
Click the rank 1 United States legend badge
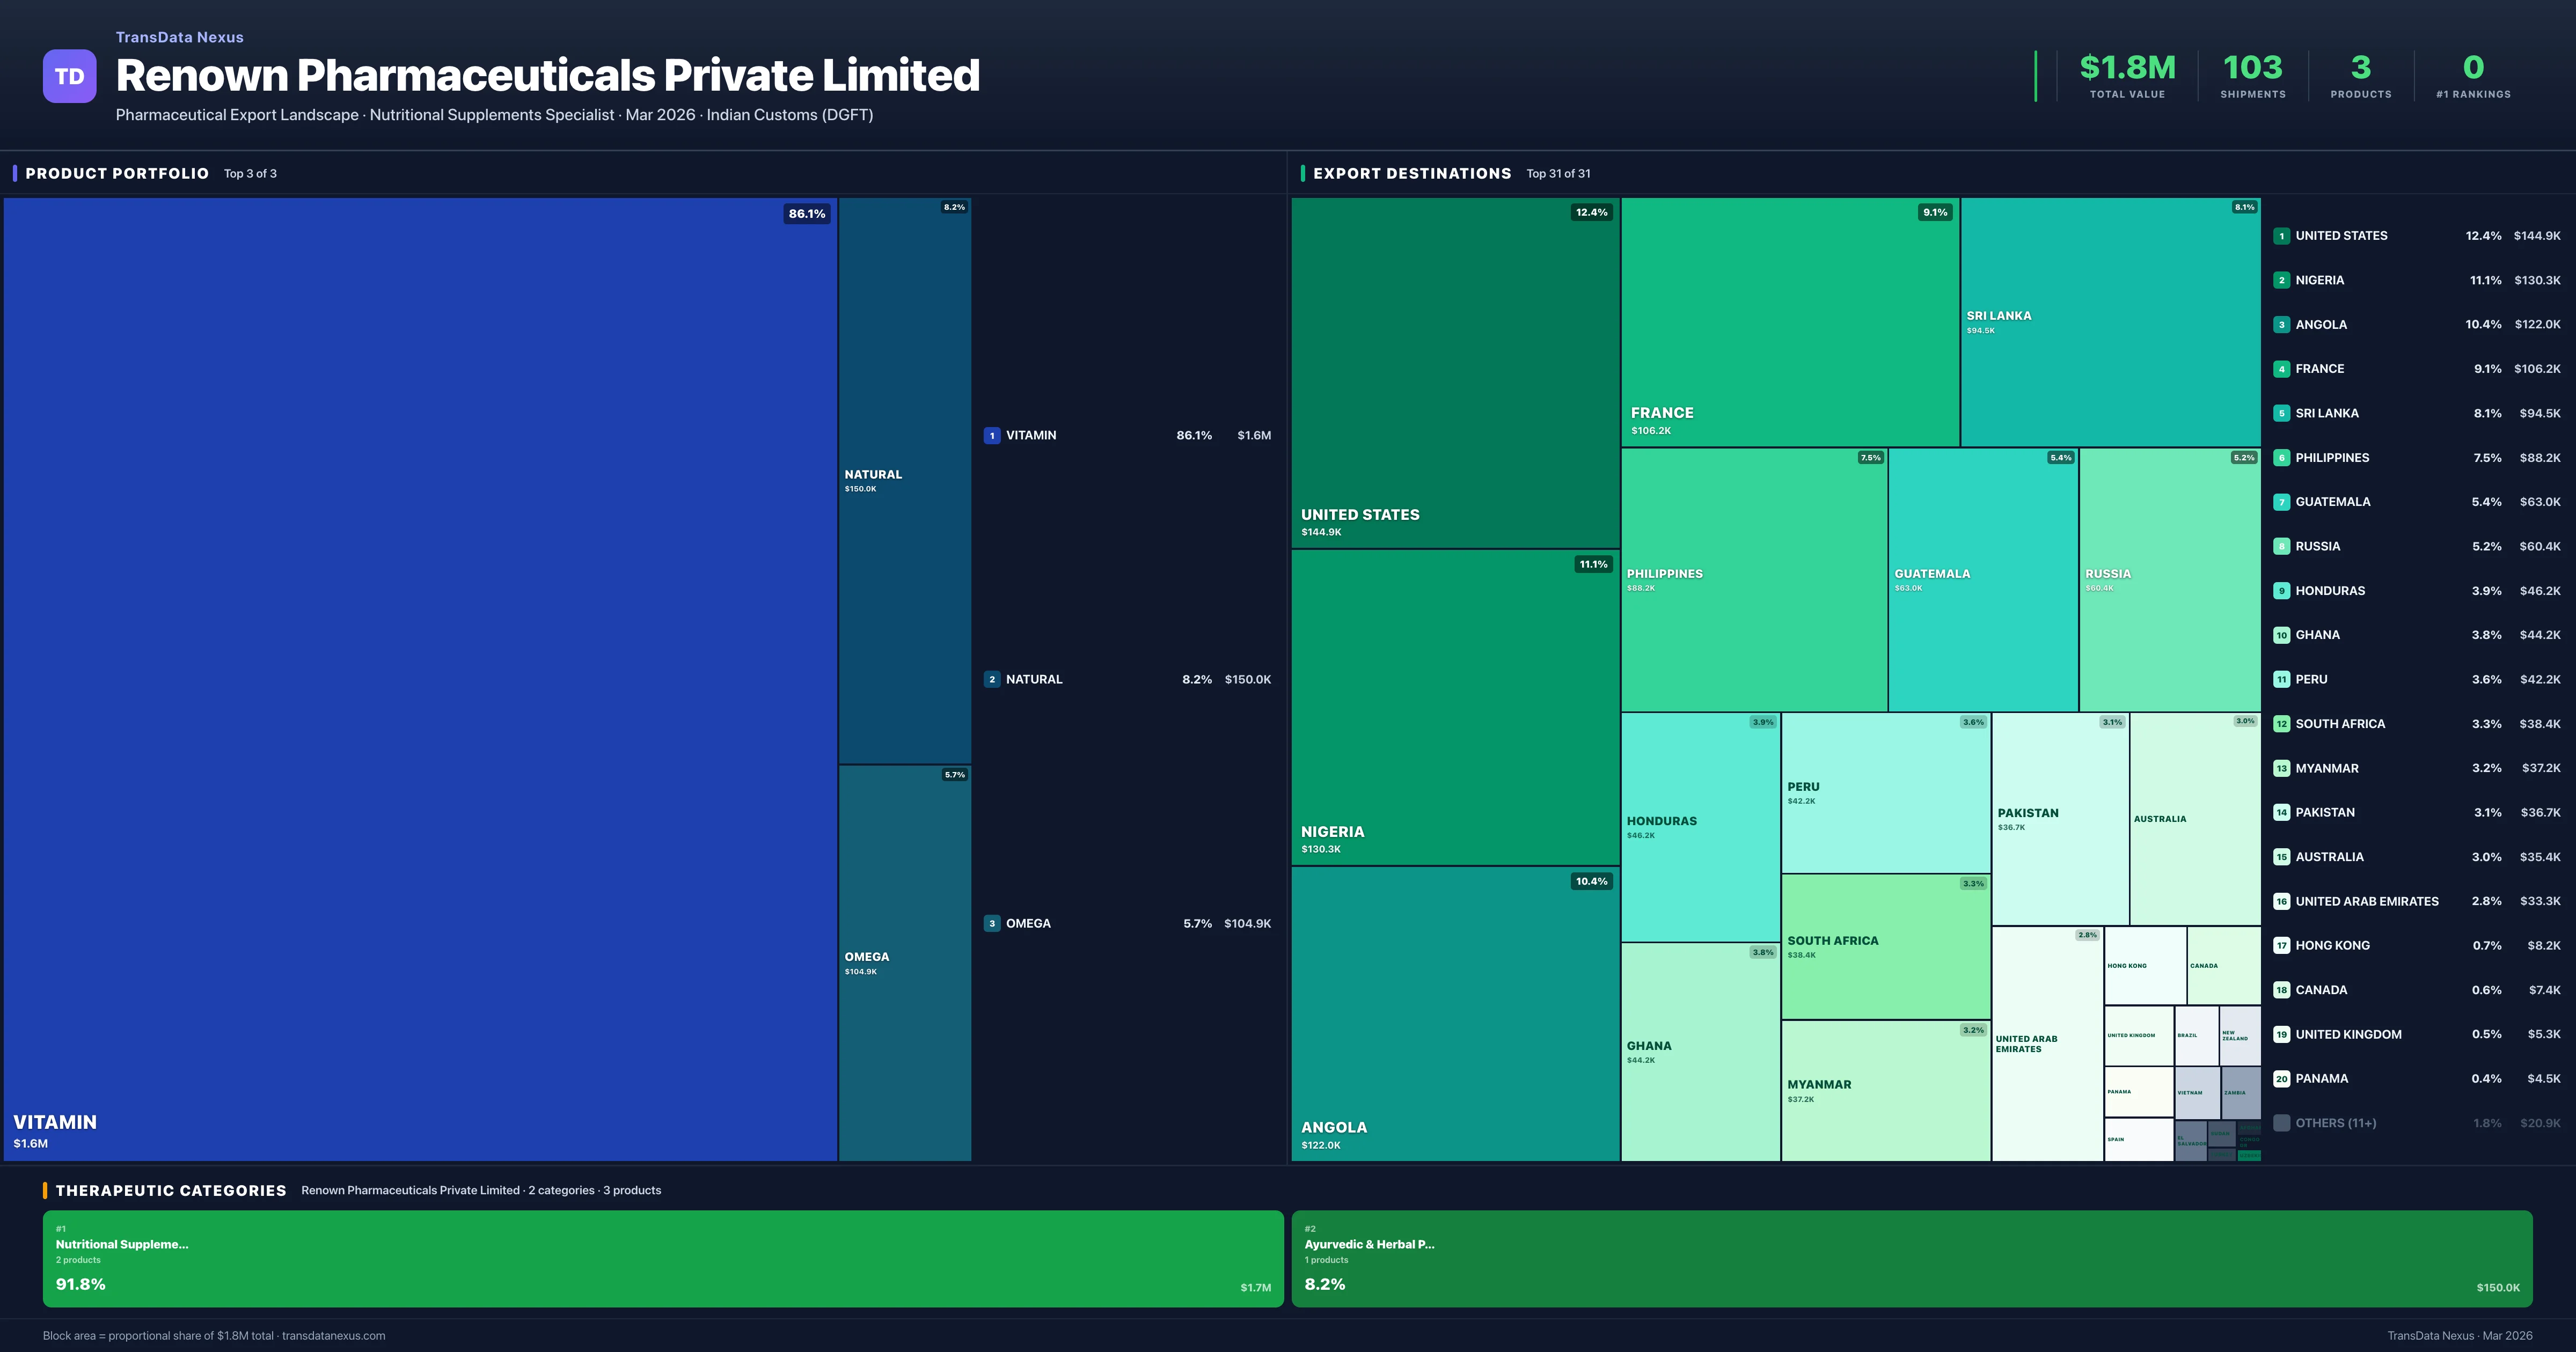pos(2281,236)
